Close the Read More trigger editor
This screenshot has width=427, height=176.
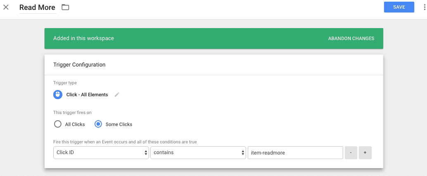(6, 7)
